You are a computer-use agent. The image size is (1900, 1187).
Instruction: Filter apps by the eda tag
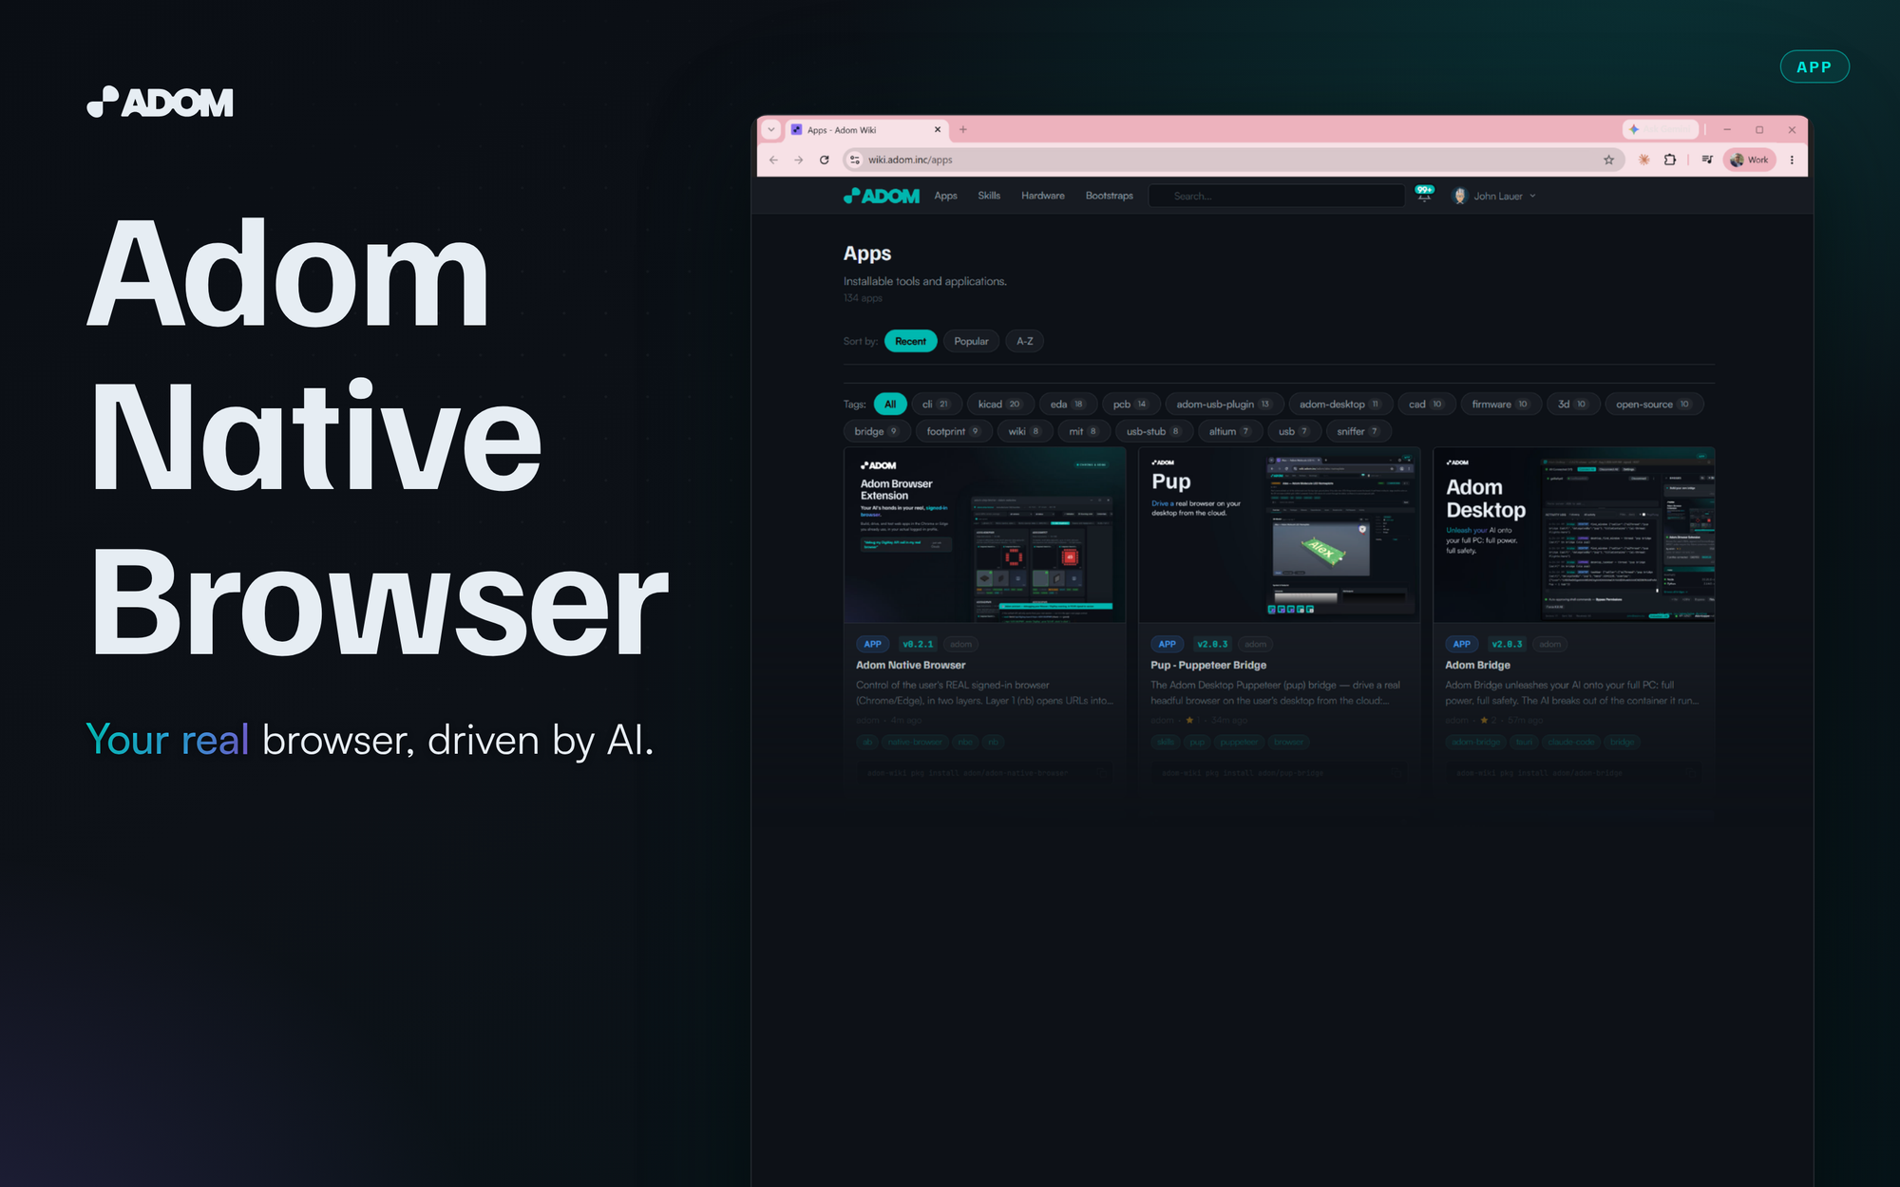pyautogui.click(x=1067, y=405)
